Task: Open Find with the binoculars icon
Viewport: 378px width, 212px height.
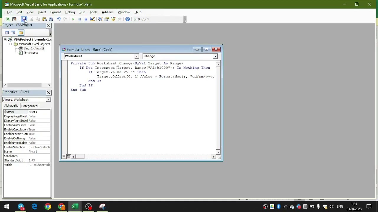Action: click(51, 19)
